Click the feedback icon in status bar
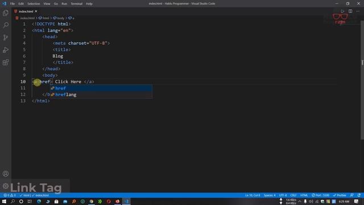 351,195
